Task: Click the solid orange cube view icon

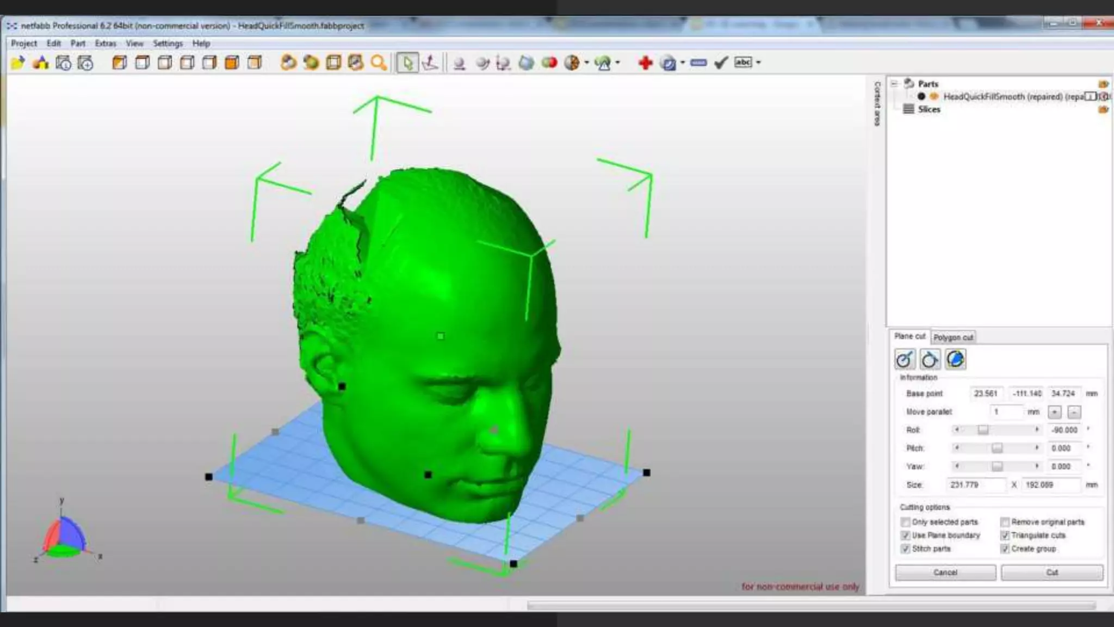Action: click(x=232, y=63)
